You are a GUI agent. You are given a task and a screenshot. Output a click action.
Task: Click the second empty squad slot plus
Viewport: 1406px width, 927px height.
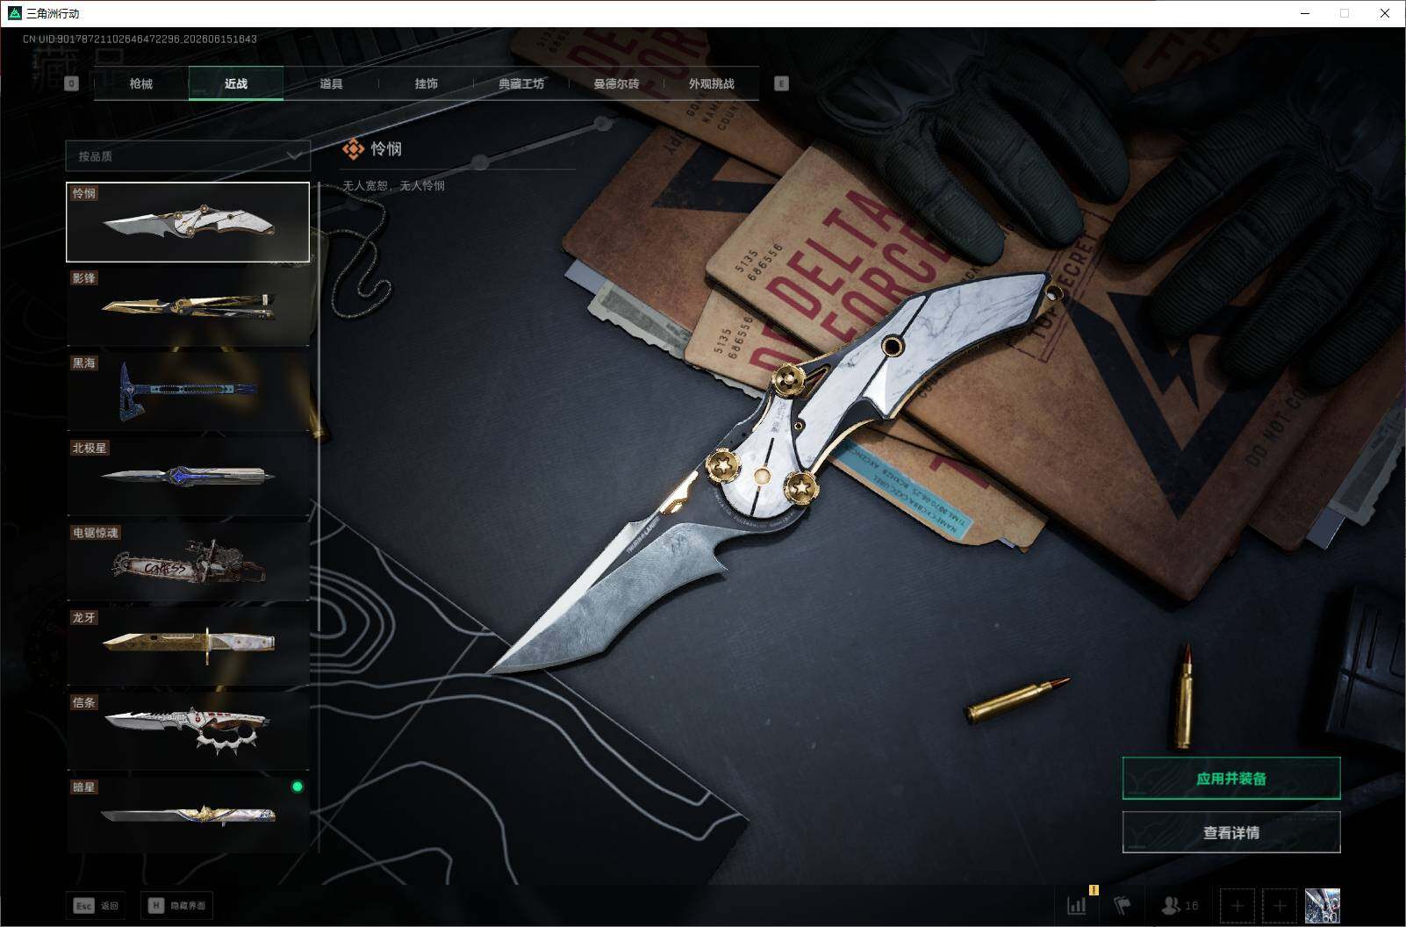point(1280,905)
